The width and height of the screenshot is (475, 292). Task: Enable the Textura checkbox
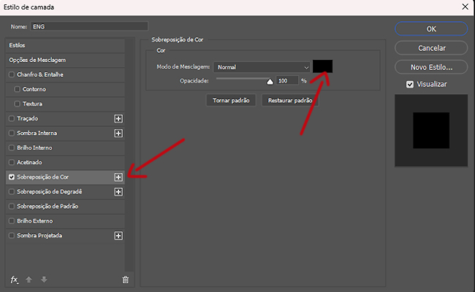(17, 104)
